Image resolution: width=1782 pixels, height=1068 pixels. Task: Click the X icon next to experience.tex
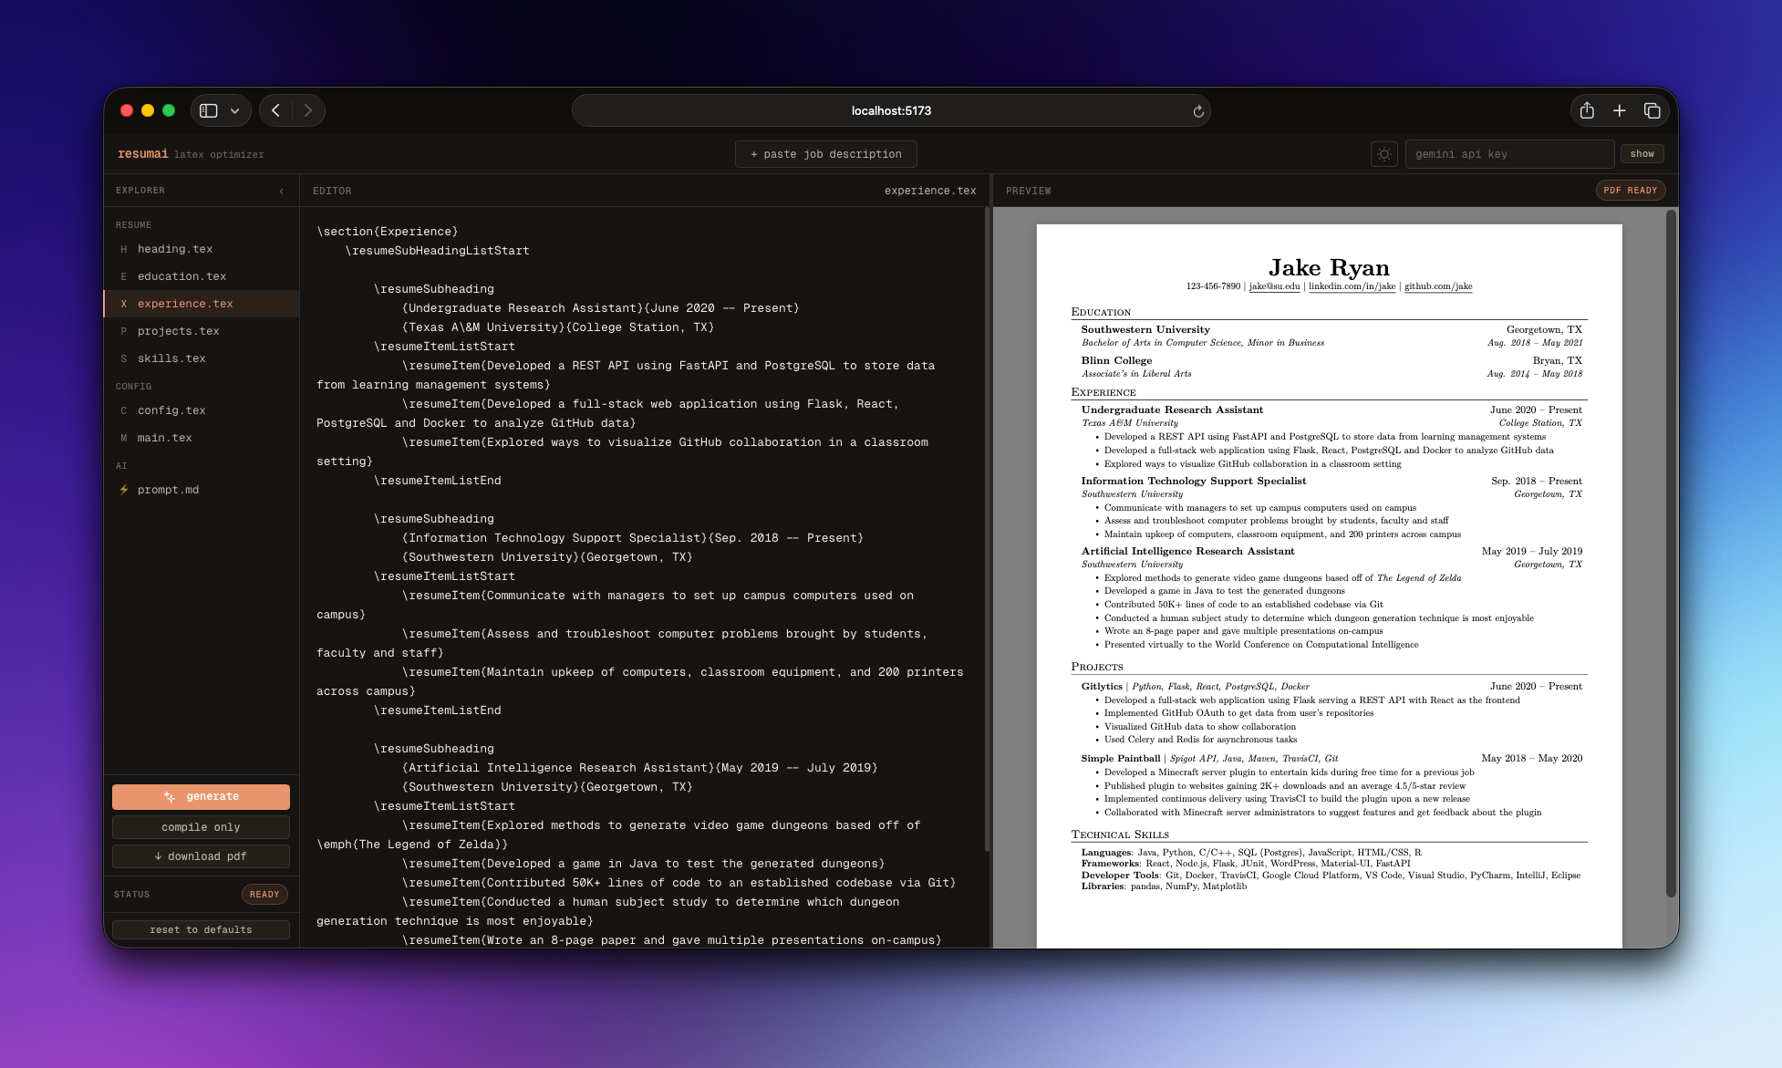point(123,304)
